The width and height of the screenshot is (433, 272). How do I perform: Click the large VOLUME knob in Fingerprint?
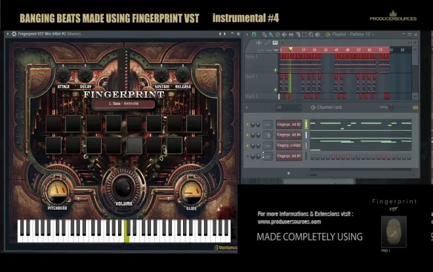123,187
